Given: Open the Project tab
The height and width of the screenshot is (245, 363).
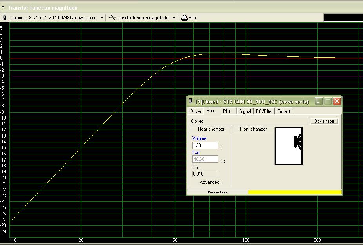Looking at the screenshot, I should coord(283,111).
